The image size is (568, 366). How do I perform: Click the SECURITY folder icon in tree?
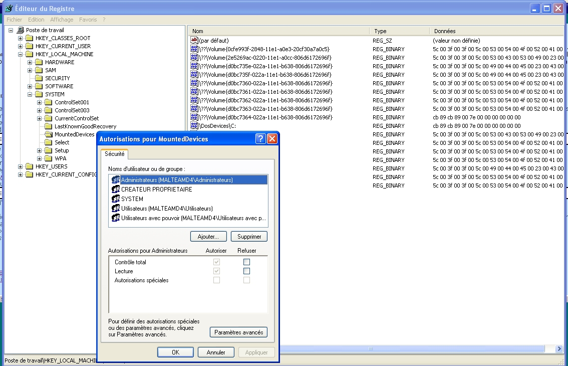tap(39, 78)
